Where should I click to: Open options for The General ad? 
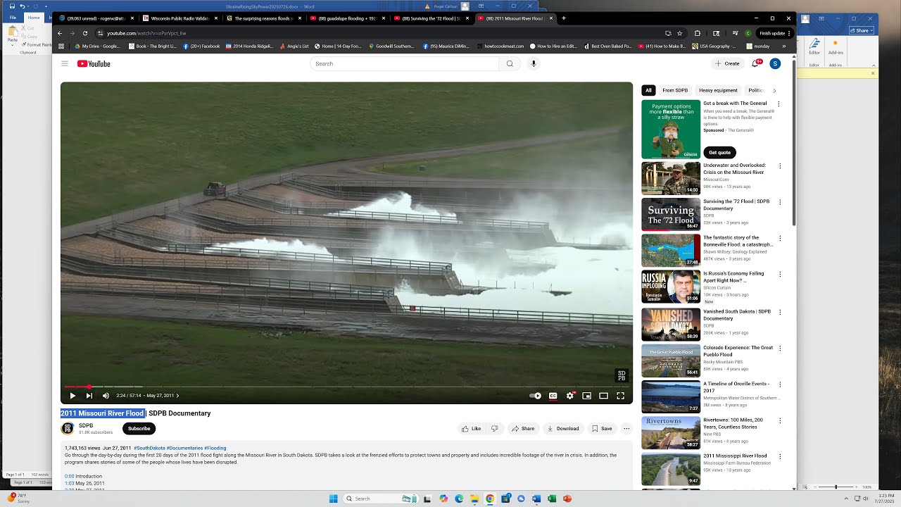(x=779, y=104)
